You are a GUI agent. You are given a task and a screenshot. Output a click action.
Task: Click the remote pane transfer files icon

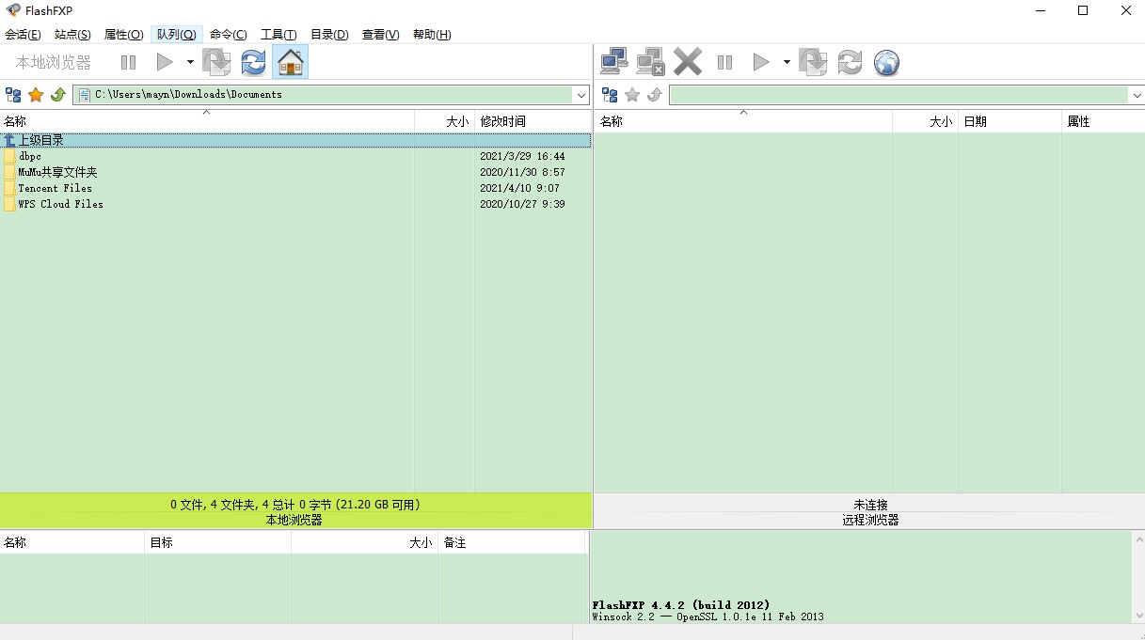[x=813, y=63]
